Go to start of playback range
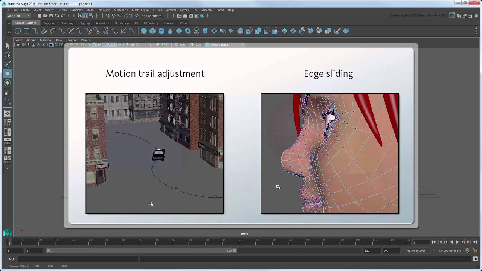Viewport: 482px width, 271px height. [x=434, y=242]
